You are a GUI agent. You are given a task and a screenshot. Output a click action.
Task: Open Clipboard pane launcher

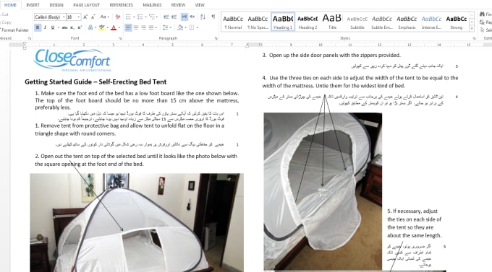click(x=30, y=38)
